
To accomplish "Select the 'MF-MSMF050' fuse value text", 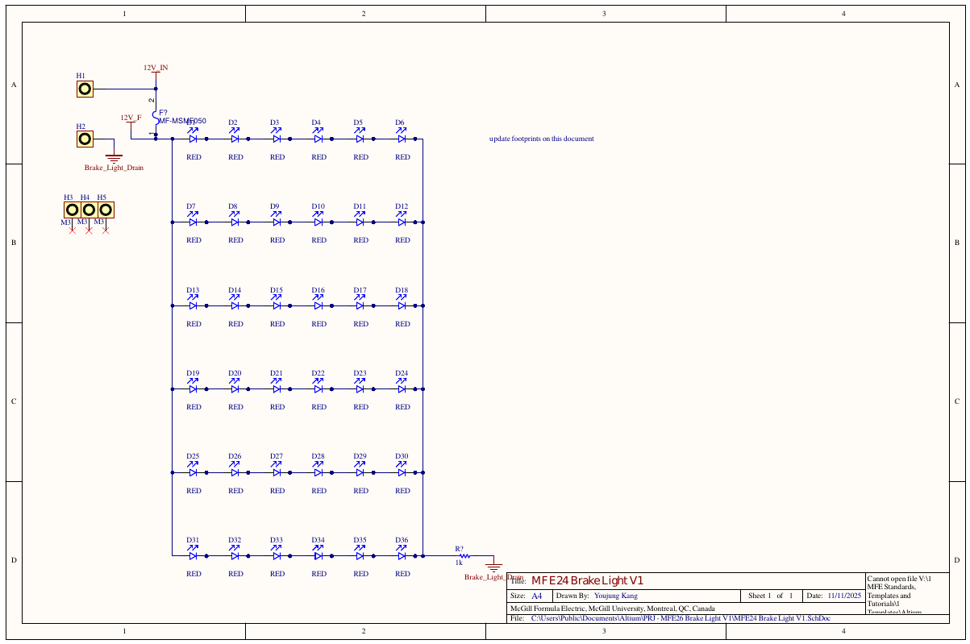I will coord(182,121).
